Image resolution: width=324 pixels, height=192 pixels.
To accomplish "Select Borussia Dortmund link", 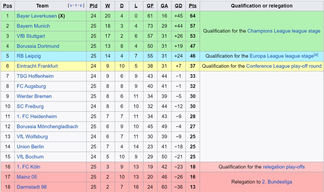I will pos(38,46).
